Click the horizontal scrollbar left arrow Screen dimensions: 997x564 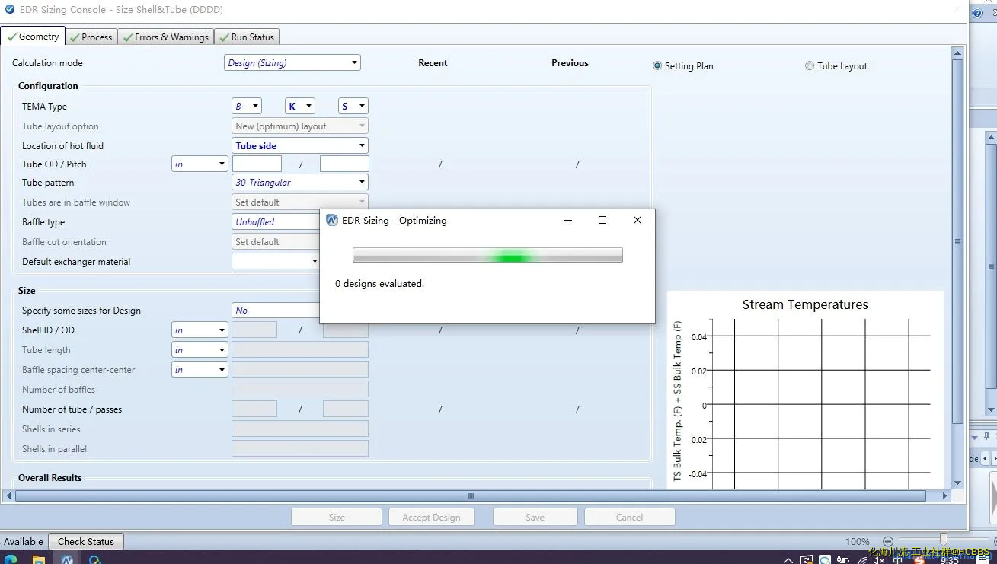click(x=8, y=495)
